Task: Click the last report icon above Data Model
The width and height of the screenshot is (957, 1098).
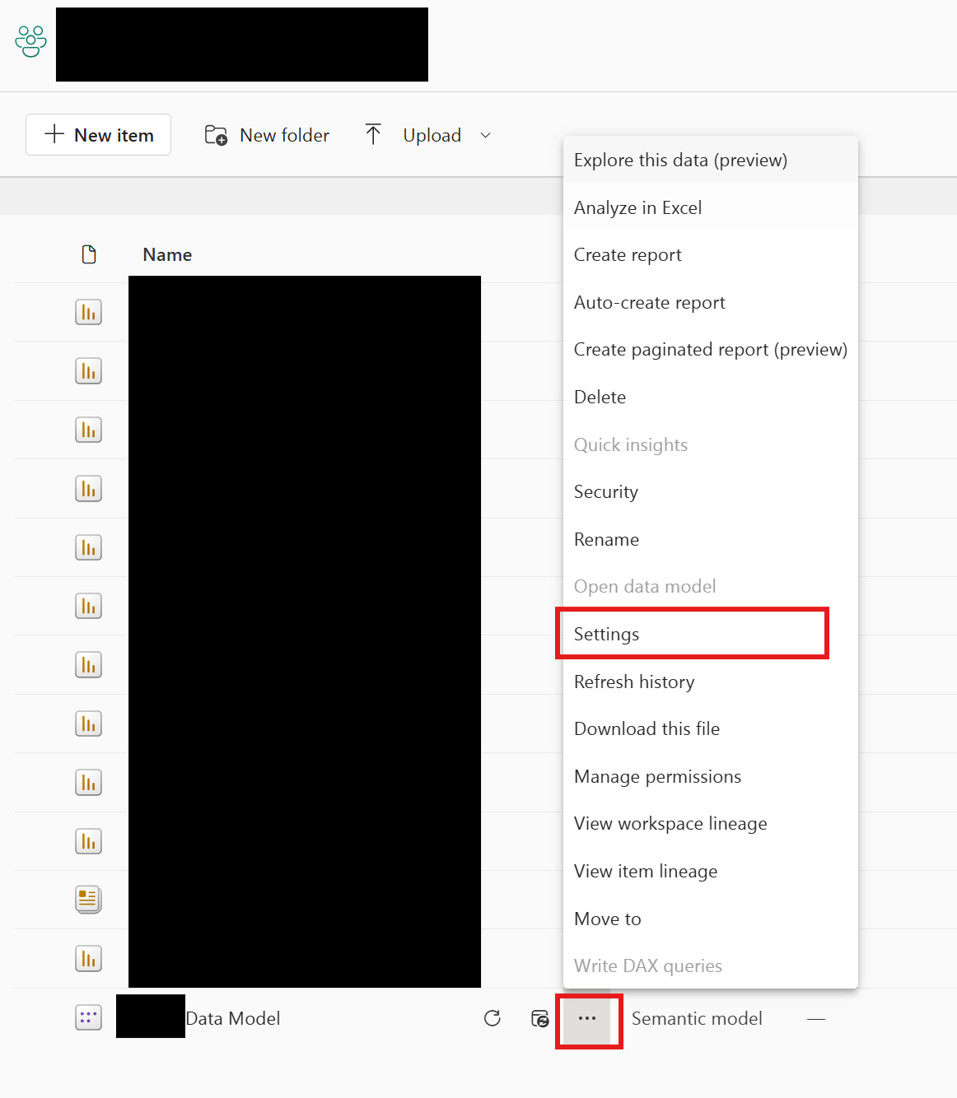Action: tap(88, 958)
